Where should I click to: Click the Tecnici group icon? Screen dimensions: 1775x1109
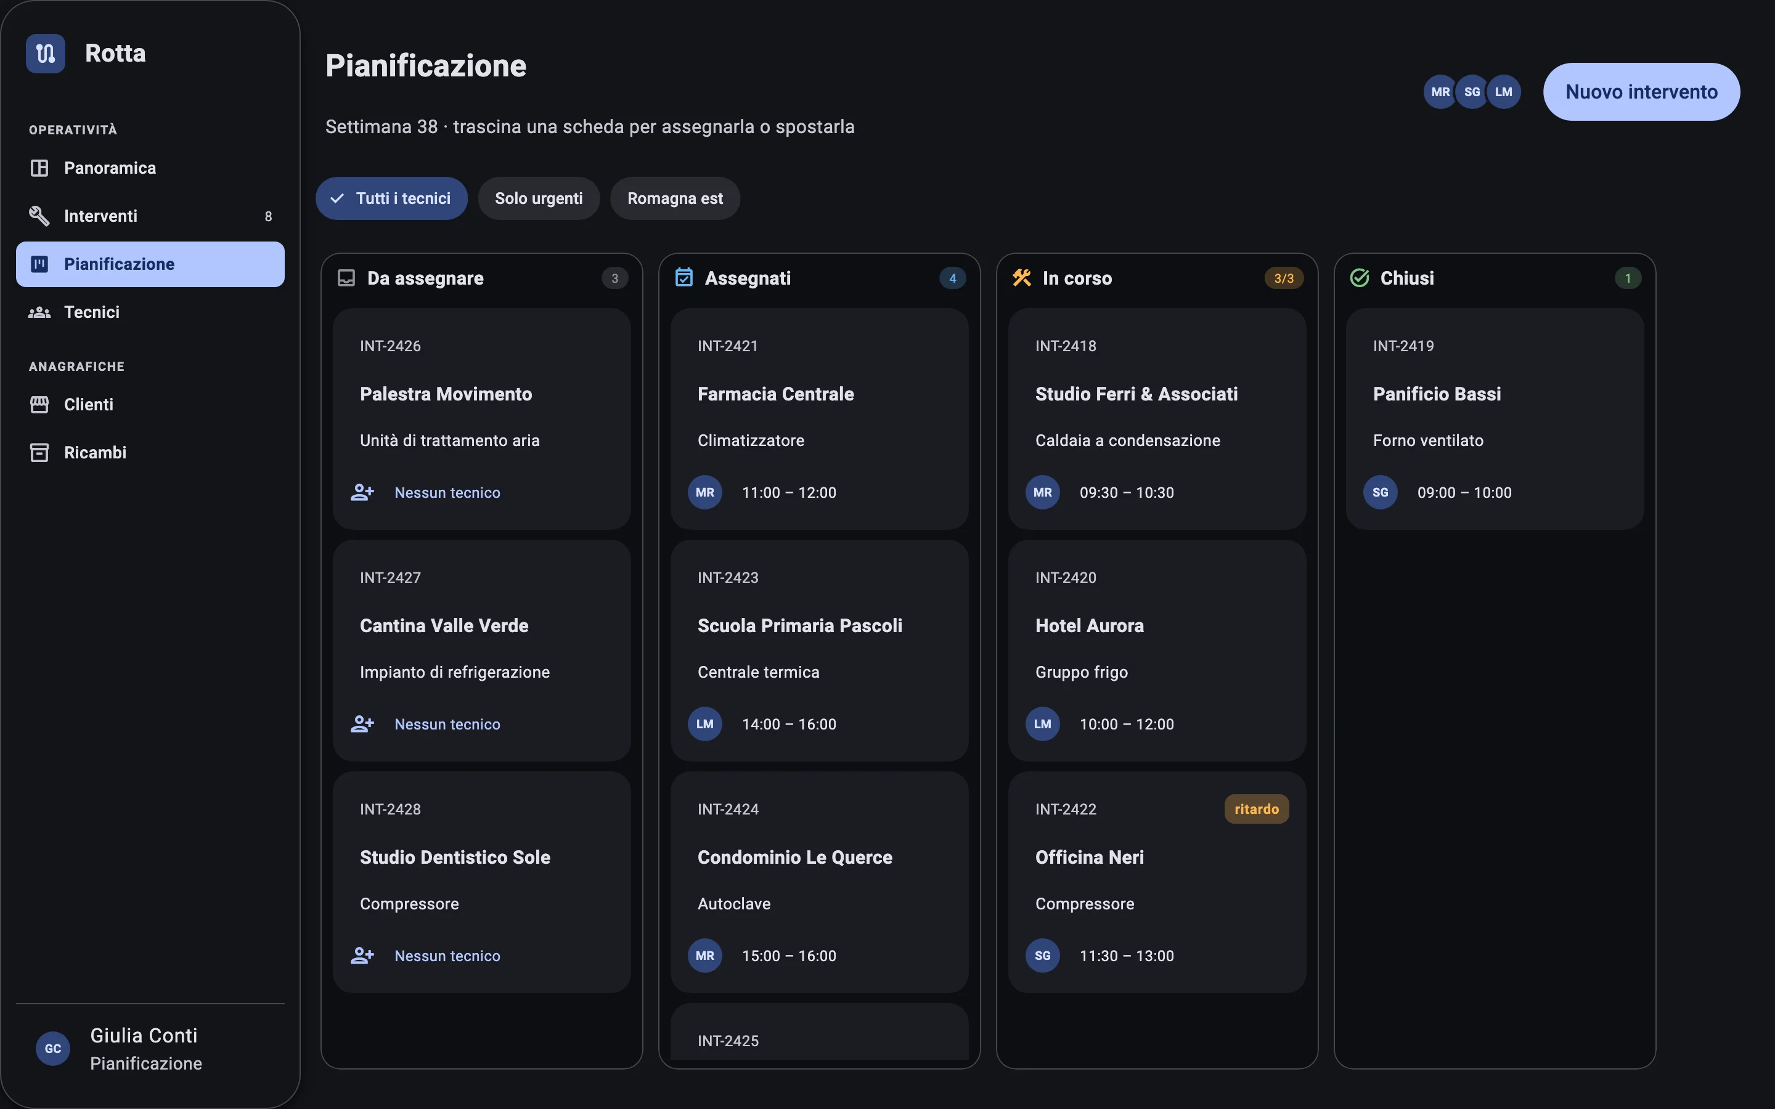(x=39, y=312)
